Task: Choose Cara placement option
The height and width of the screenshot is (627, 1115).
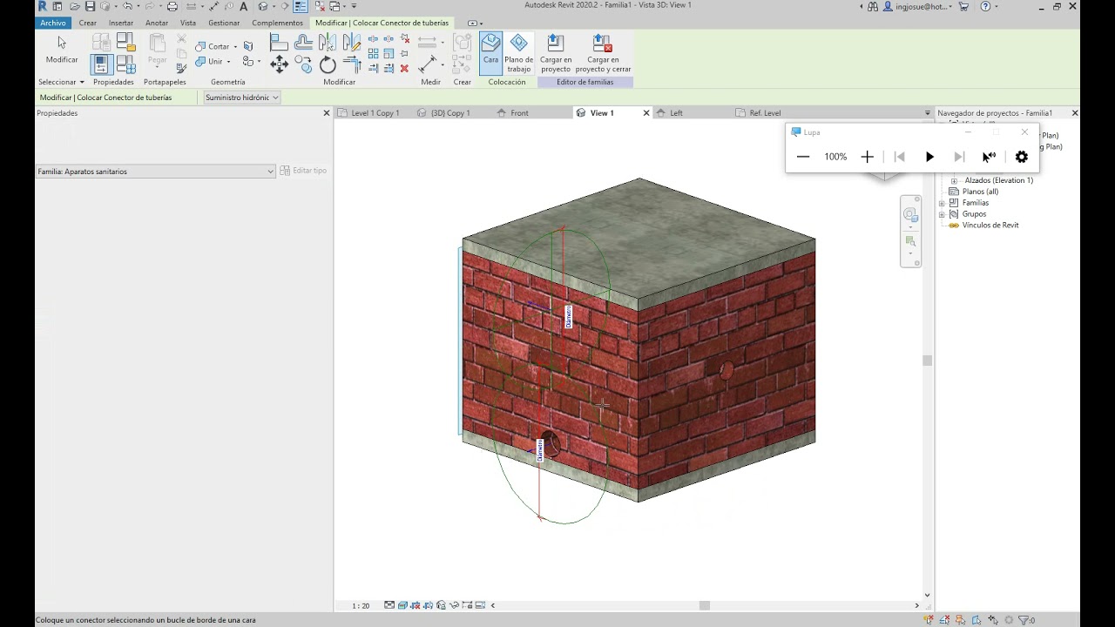Action: tap(490, 52)
